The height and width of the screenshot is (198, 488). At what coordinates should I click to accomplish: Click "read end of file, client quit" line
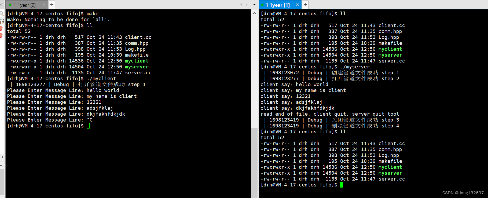[330, 114]
